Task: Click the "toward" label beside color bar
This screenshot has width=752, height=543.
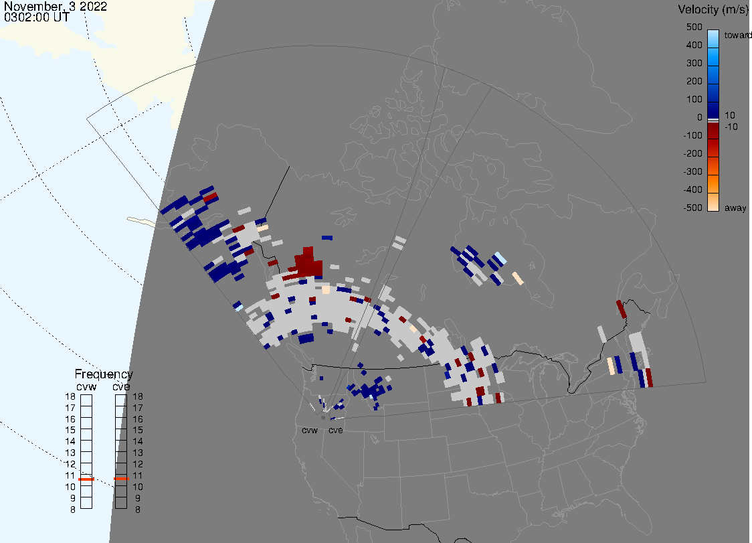Action: pyautogui.click(x=739, y=35)
